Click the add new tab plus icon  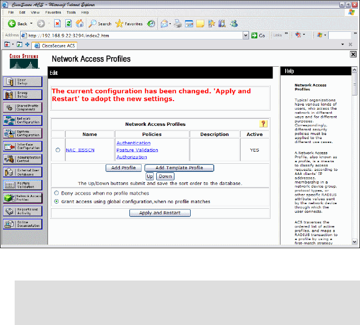27,44
